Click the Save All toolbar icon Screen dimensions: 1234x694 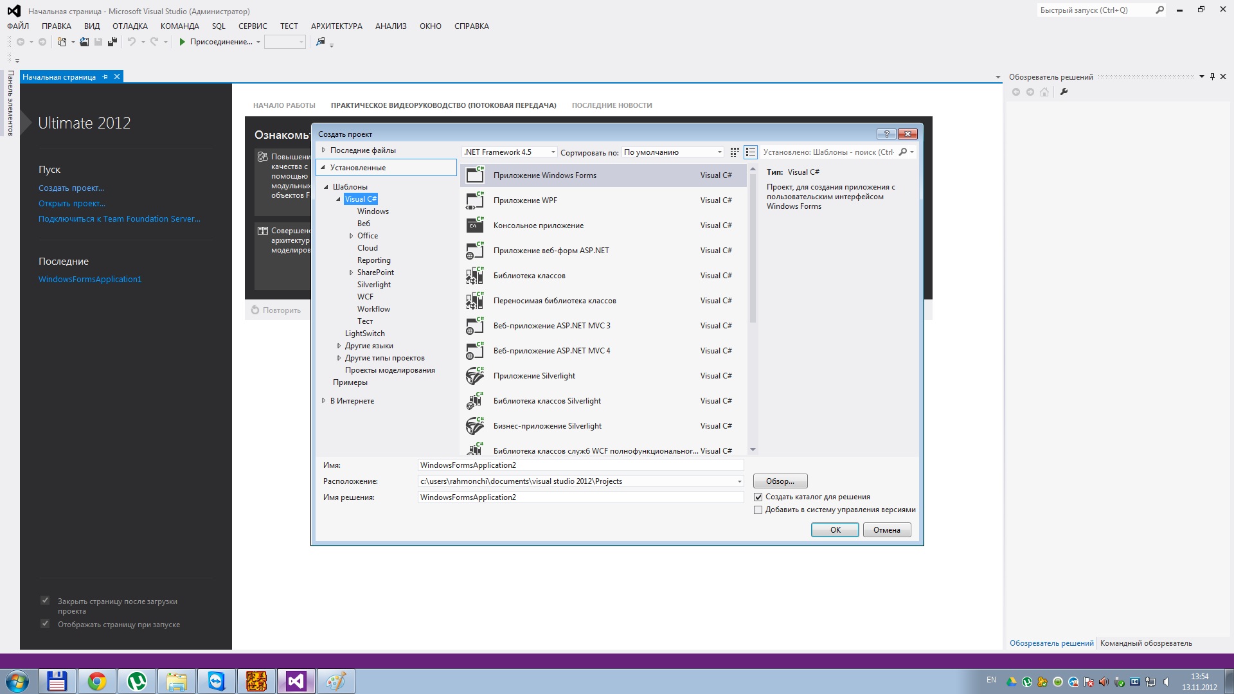click(x=112, y=42)
